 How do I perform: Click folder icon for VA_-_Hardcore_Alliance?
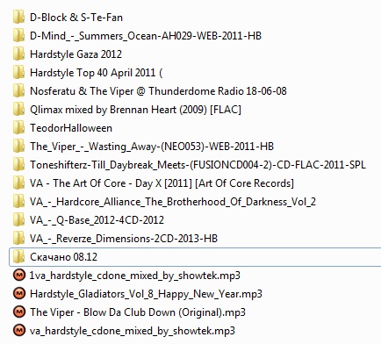(18, 202)
